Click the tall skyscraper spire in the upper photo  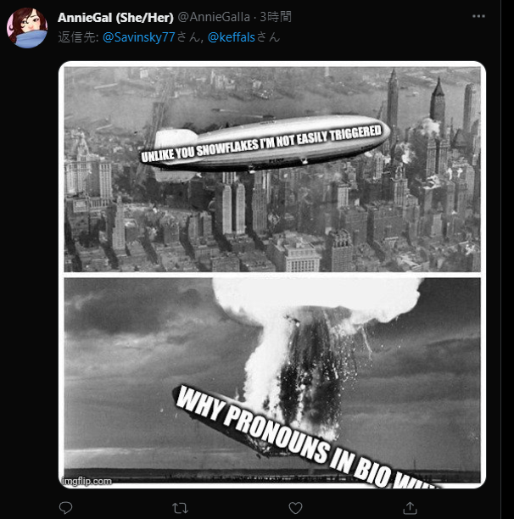(393, 99)
